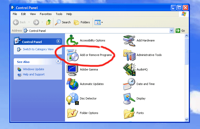Close the Control Panel window
The image size is (200, 129).
click(185, 8)
